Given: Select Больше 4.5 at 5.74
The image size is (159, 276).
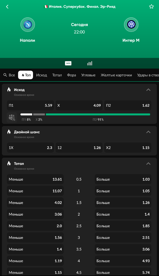Looking at the screenshot, I should 123,272.
